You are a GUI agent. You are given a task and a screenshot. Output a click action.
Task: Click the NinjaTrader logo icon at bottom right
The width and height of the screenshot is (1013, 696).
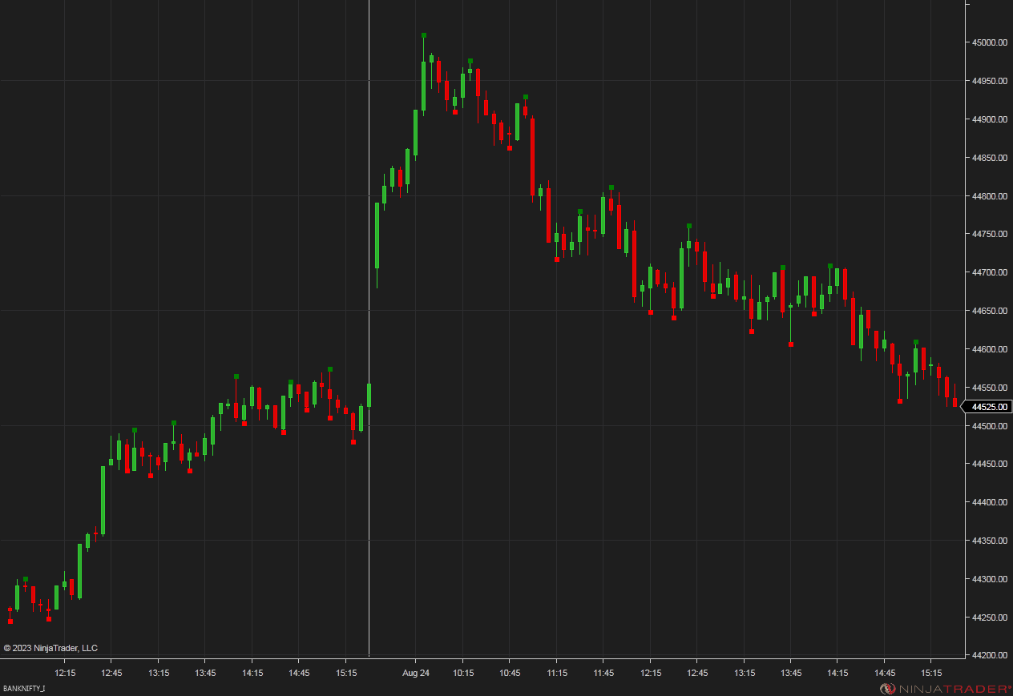click(888, 687)
